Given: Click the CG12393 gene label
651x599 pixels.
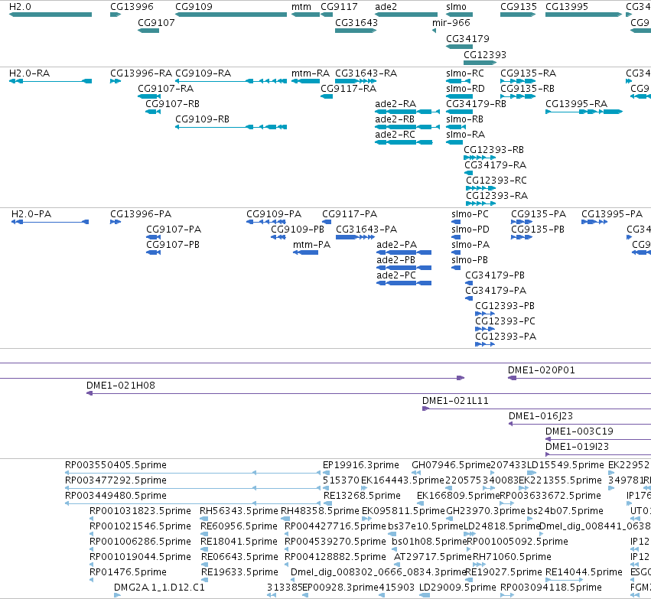Looking at the screenshot, I should [x=485, y=55].
